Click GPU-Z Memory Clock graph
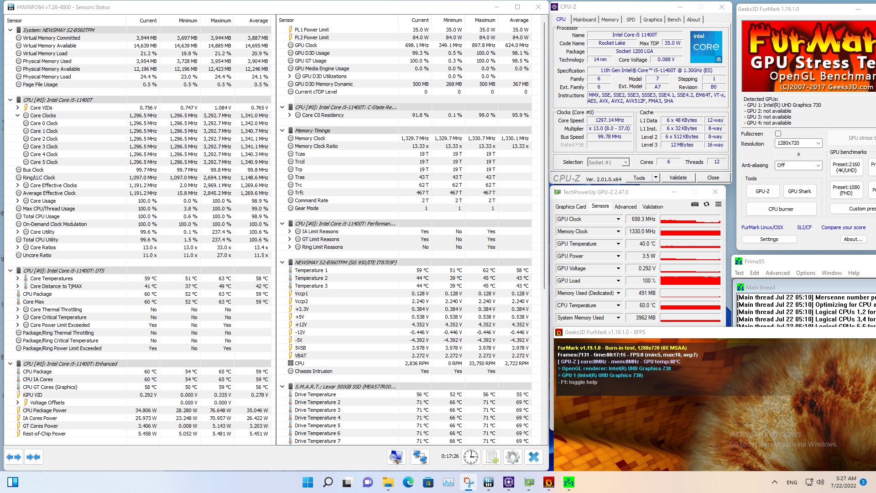This screenshot has width=876, height=493. (690, 231)
